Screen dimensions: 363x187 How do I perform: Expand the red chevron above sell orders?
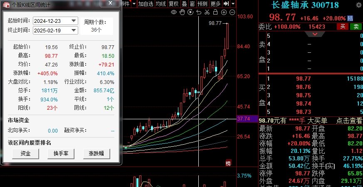(315, 34)
